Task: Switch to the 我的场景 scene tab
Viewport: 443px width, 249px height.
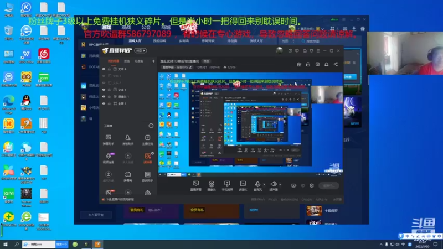Action: (x=114, y=61)
